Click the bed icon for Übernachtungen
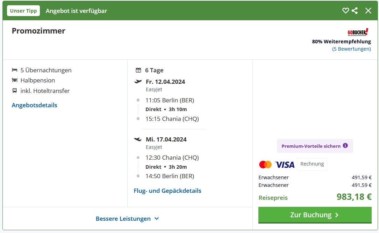 click(x=15, y=70)
